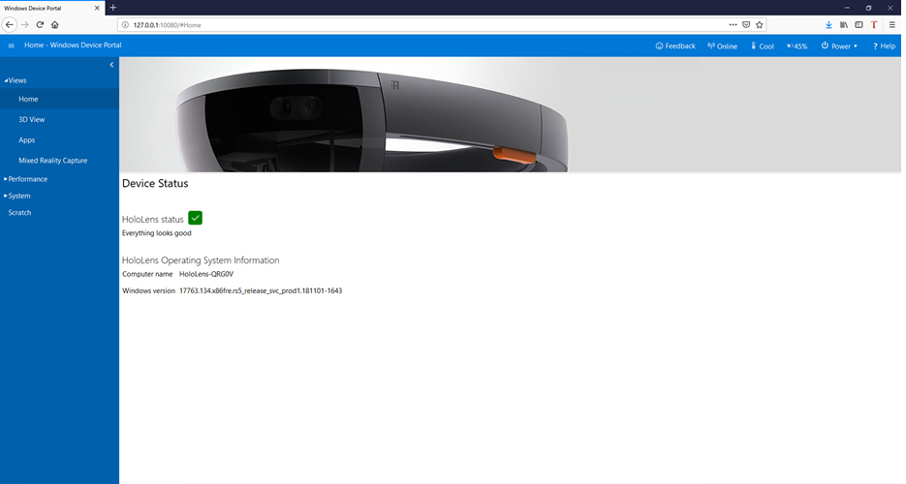This screenshot has width=906, height=484.
Task: Send feedback using the Feedback button
Action: pyautogui.click(x=674, y=46)
